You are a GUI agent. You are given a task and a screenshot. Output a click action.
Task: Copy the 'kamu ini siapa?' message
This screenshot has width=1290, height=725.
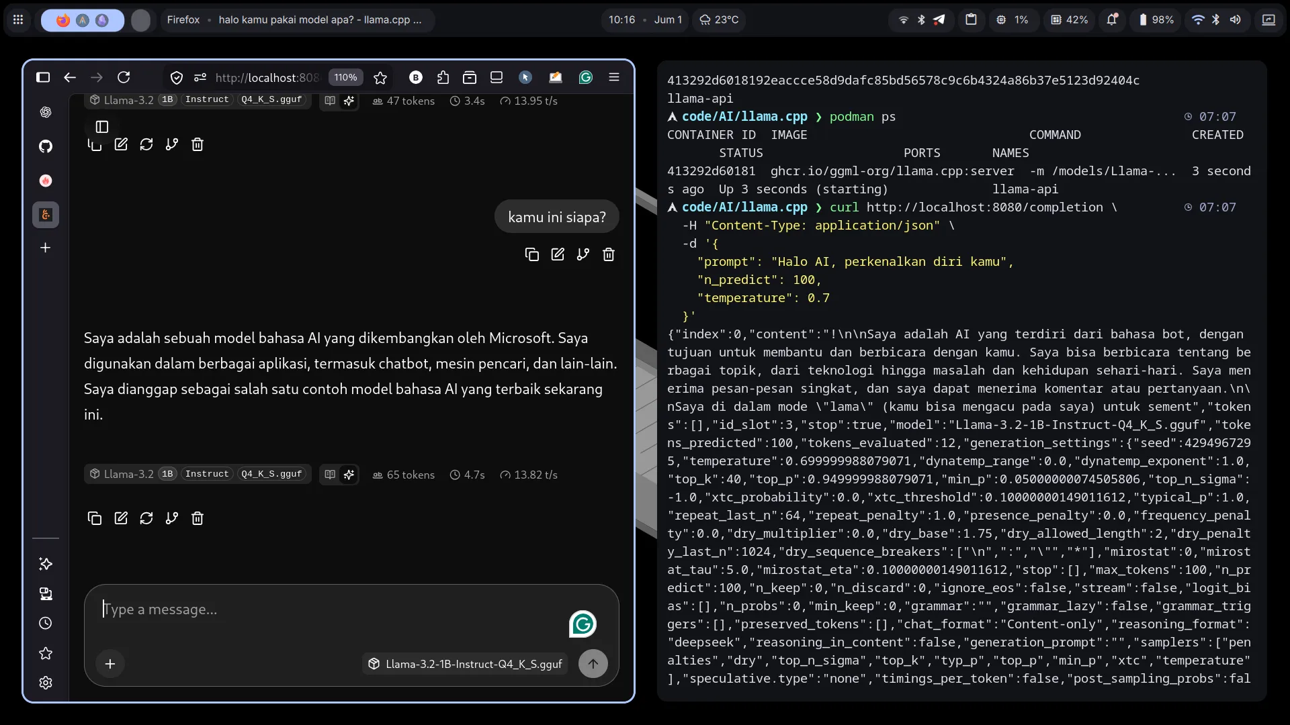click(x=532, y=254)
